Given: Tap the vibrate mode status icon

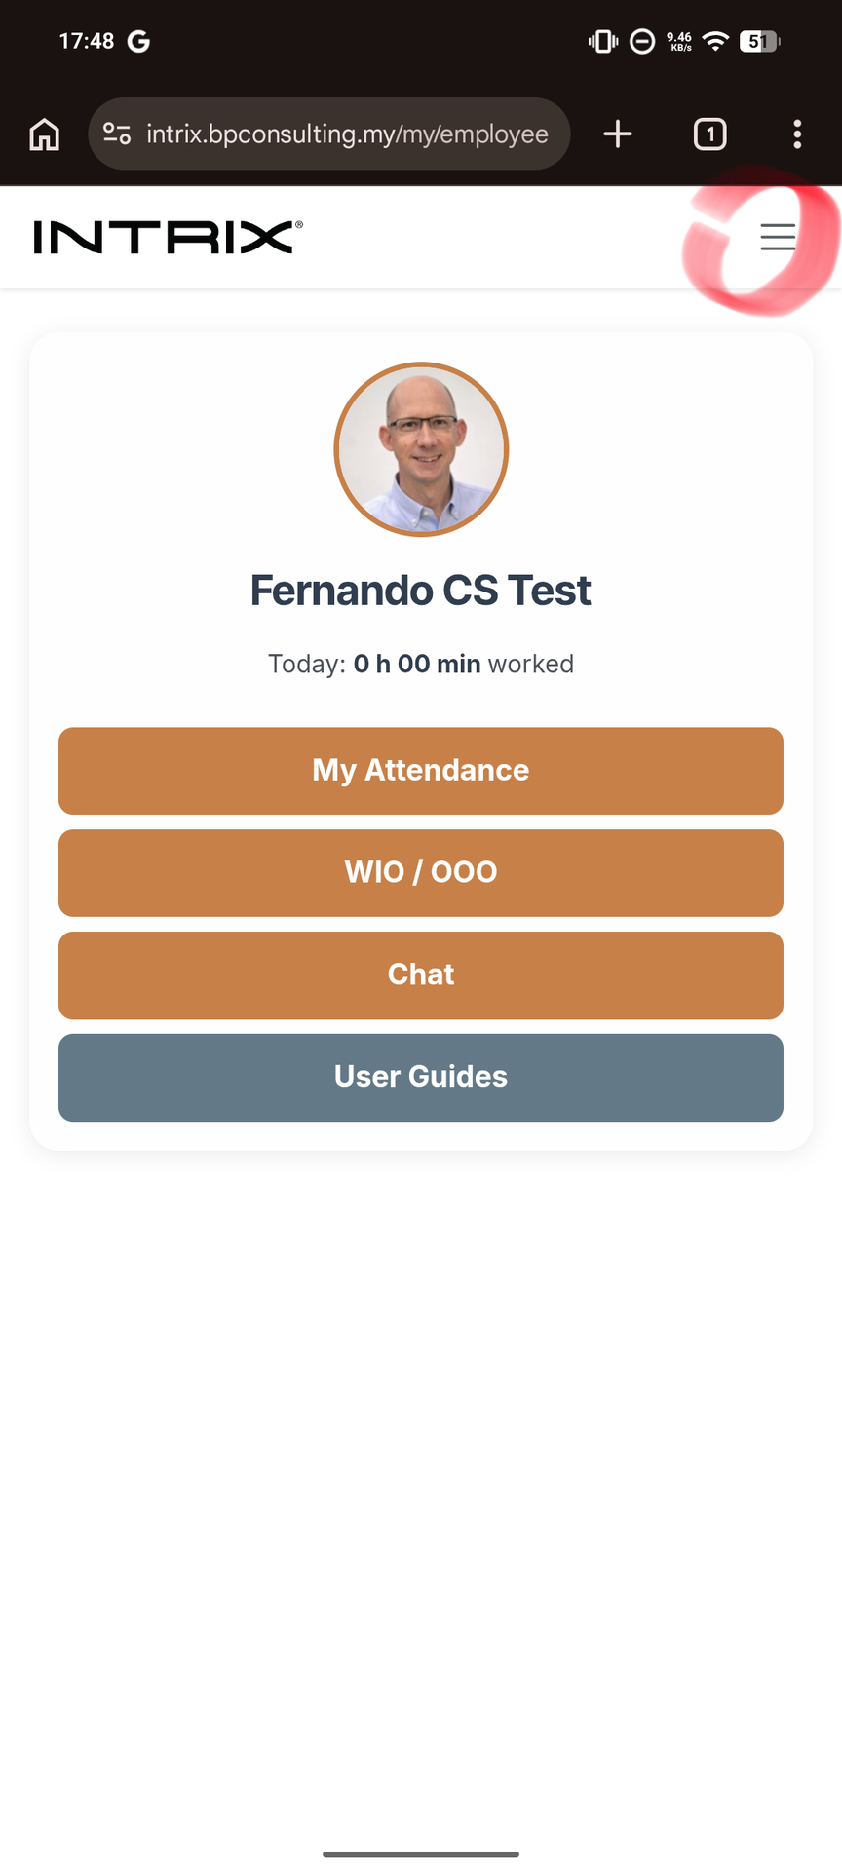Looking at the screenshot, I should click(603, 41).
